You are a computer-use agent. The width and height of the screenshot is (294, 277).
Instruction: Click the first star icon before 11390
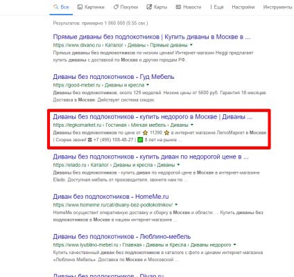point(145,133)
